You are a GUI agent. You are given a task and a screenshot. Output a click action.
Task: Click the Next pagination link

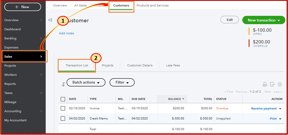click(x=268, y=92)
